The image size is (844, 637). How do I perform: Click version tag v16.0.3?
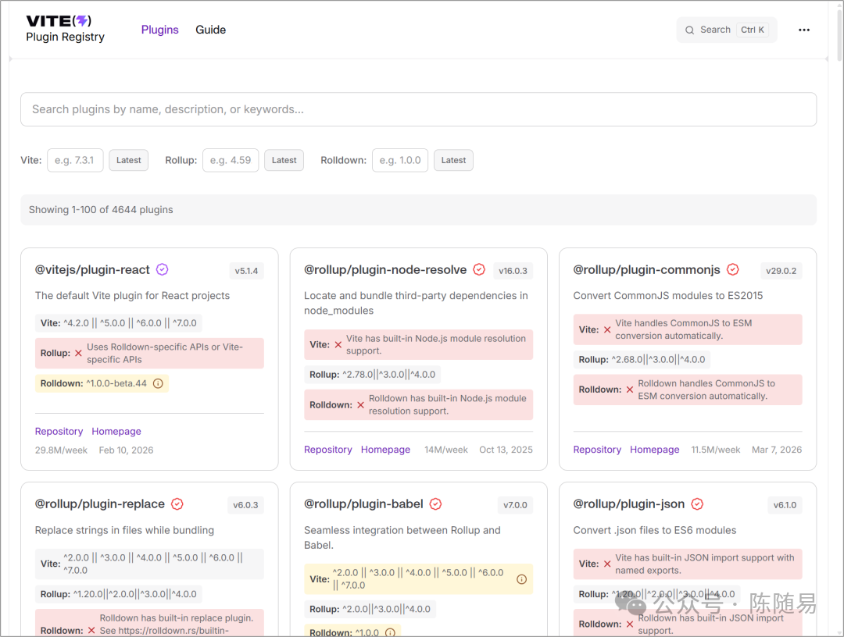coord(513,271)
